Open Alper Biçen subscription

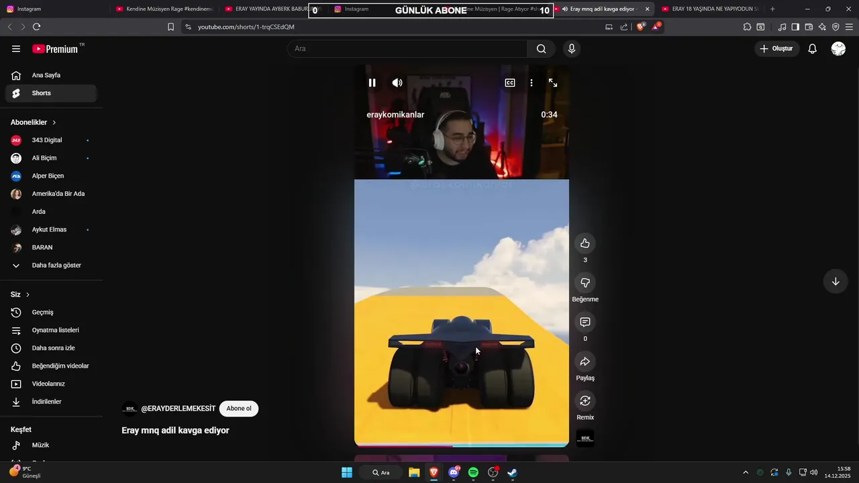tap(51, 176)
